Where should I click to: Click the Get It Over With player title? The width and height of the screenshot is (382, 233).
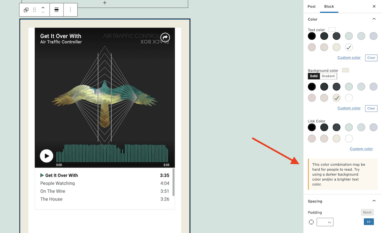[60, 36]
